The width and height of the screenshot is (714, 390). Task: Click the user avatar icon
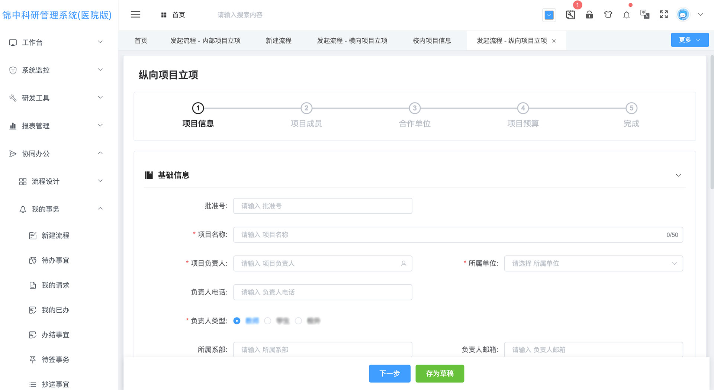pyautogui.click(x=683, y=15)
